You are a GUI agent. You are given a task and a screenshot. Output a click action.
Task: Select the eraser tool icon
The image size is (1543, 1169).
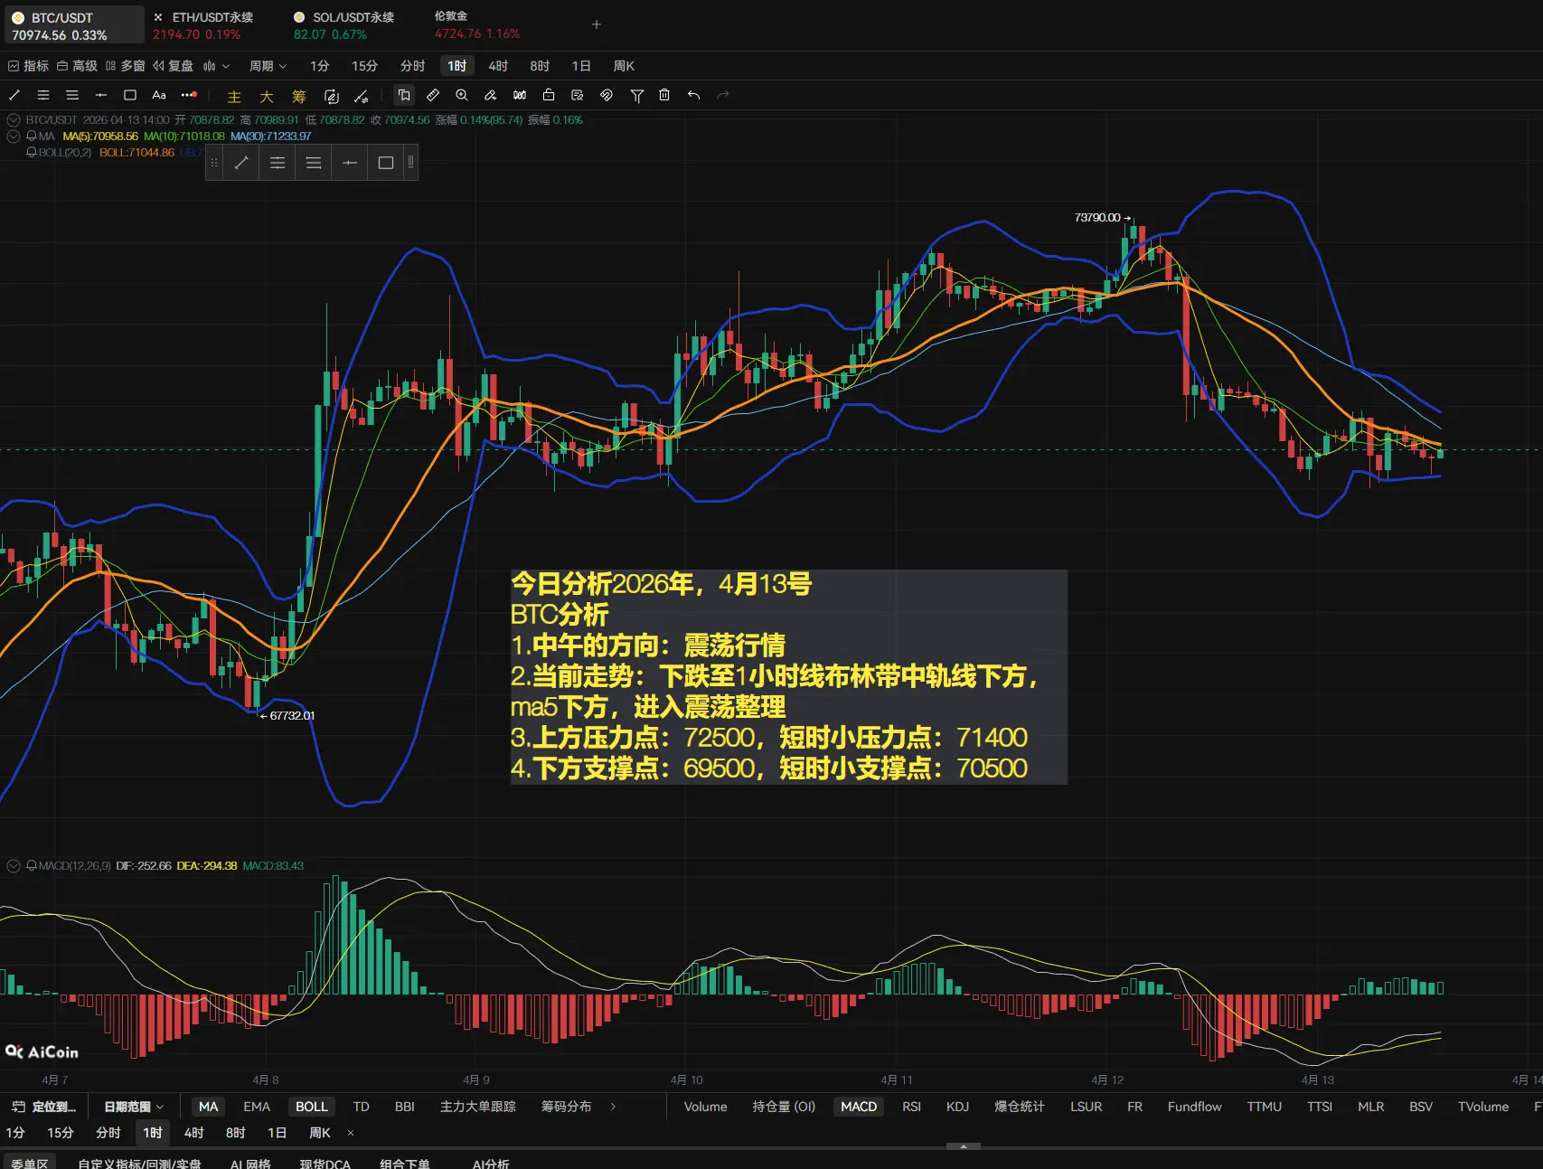pyautogui.click(x=491, y=95)
